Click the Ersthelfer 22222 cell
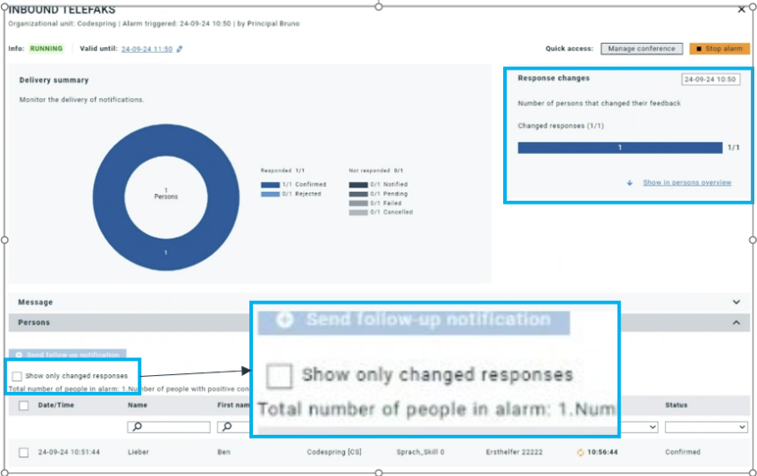 [514, 453]
